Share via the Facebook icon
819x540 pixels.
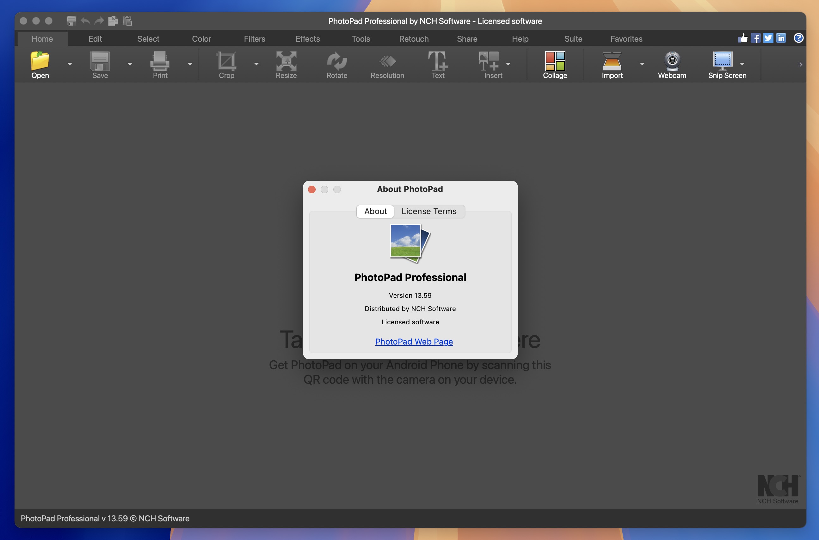tap(755, 38)
